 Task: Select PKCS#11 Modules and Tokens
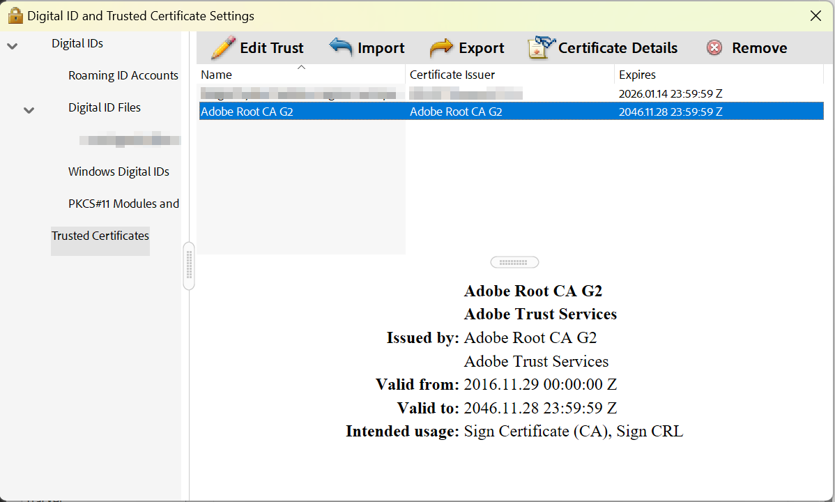point(123,204)
